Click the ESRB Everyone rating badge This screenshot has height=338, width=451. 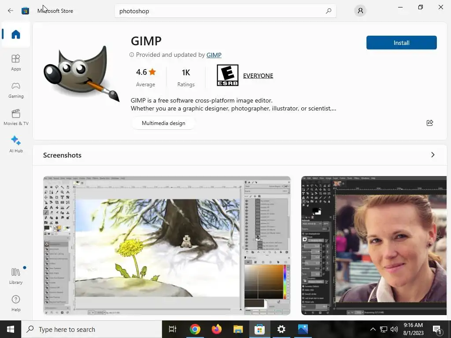[228, 75]
